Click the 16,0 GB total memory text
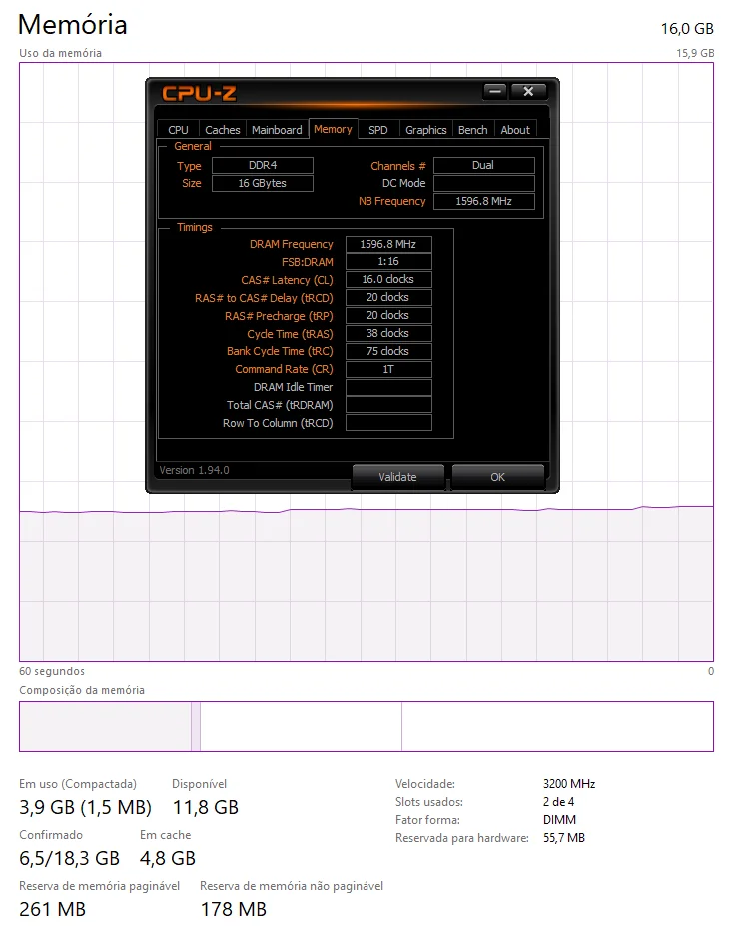734x941 pixels. pyautogui.click(x=687, y=29)
